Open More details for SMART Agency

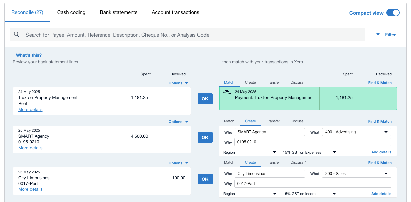pyautogui.click(x=31, y=148)
